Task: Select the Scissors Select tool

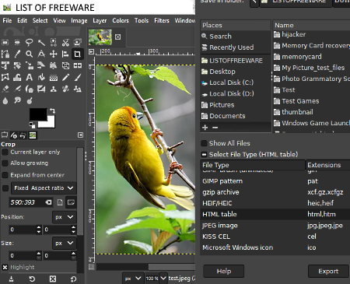Action: coord(65,42)
